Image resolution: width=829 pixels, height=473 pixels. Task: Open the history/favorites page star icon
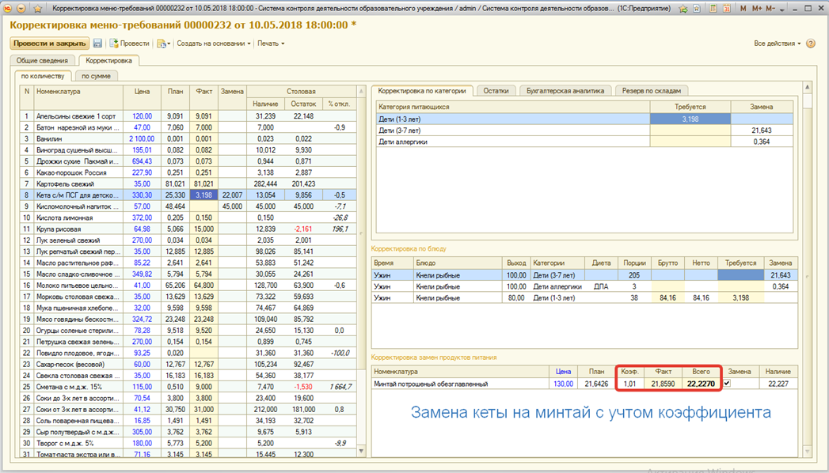click(697, 9)
